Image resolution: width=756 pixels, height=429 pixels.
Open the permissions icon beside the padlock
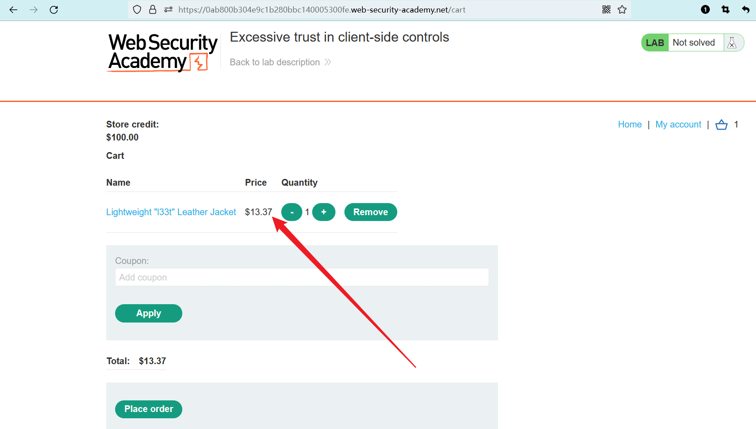tap(168, 9)
